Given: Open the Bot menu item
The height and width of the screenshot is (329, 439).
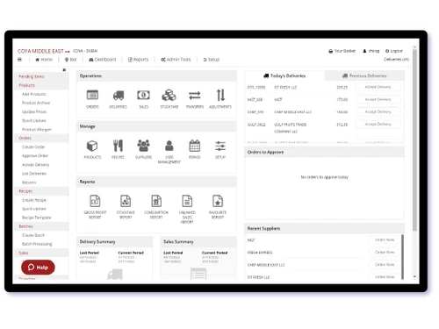Looking at the screenshot, I should [x=70, y=60].
